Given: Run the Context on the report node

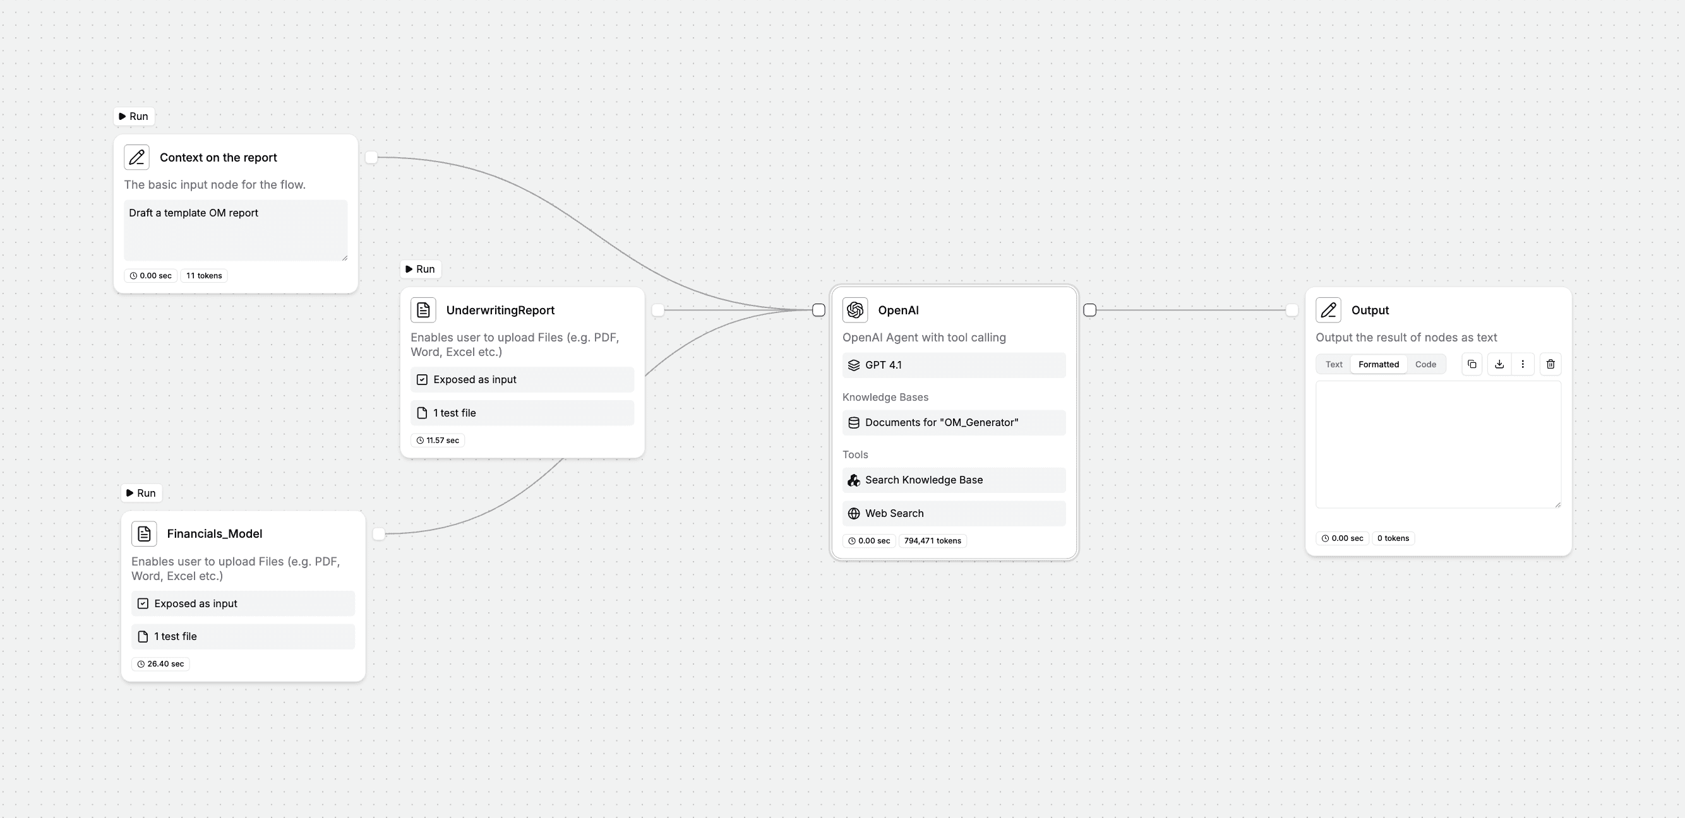Looking at the screenshot, I should point(133,116).
